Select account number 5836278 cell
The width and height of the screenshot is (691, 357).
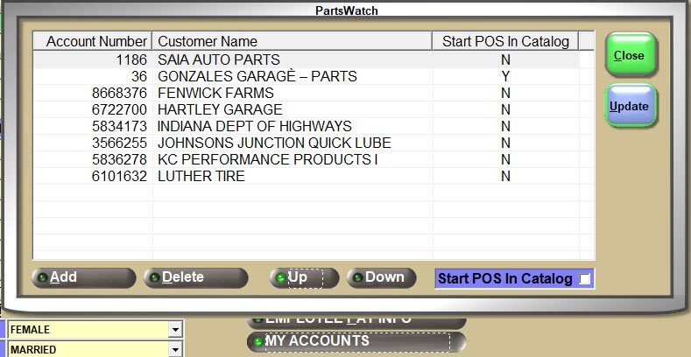click(x=119, y=159)
